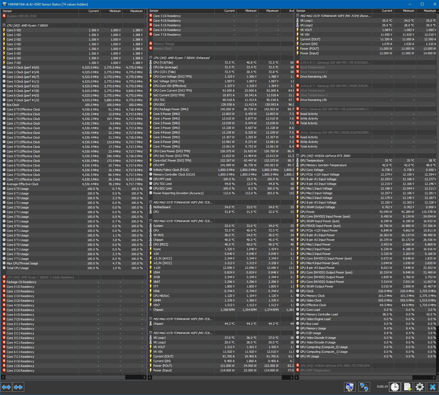
Task: Click the lightning icon beside CPU PPT
Action: (x=151, y=165)
